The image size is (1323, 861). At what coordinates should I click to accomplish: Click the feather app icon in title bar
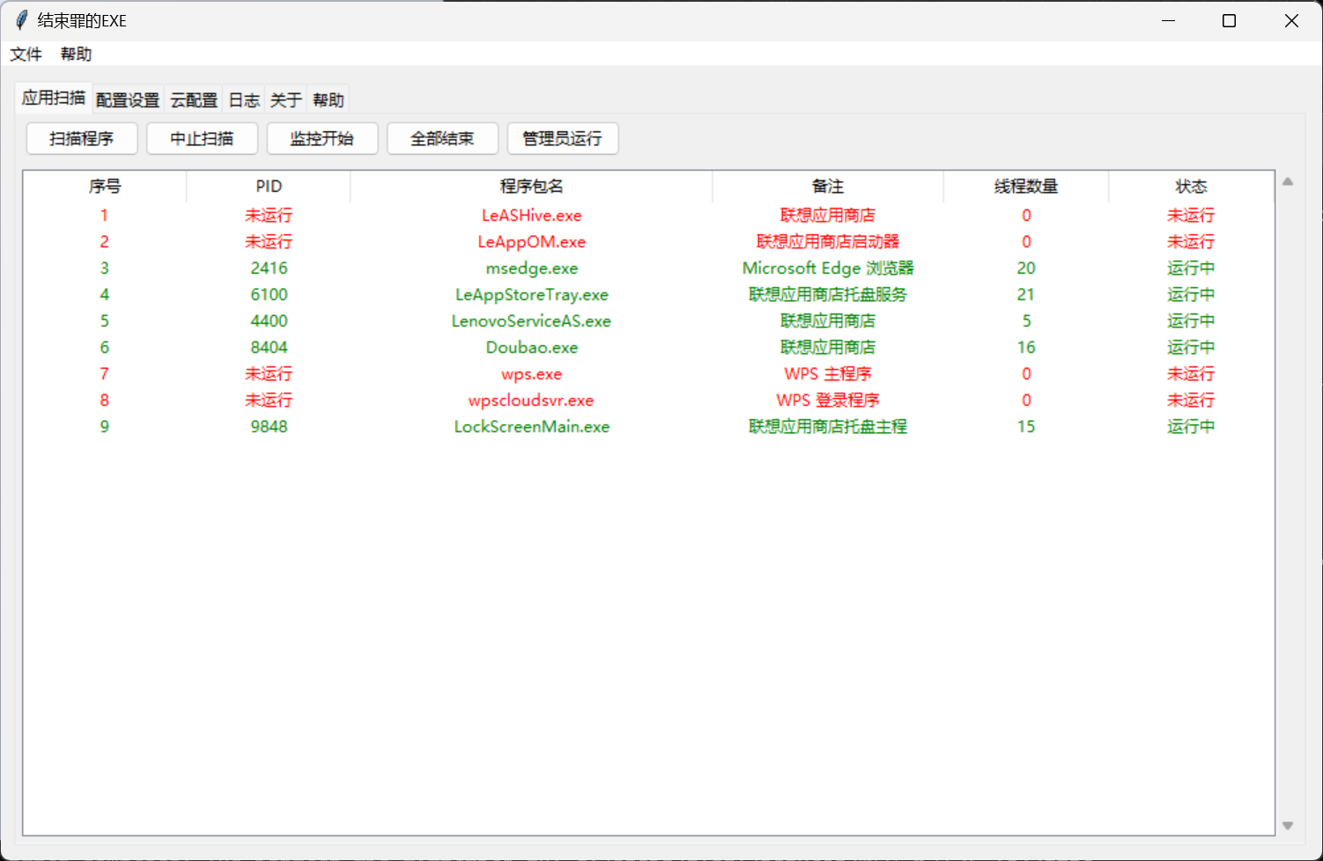pyautogui.click(x=21, y=20)
